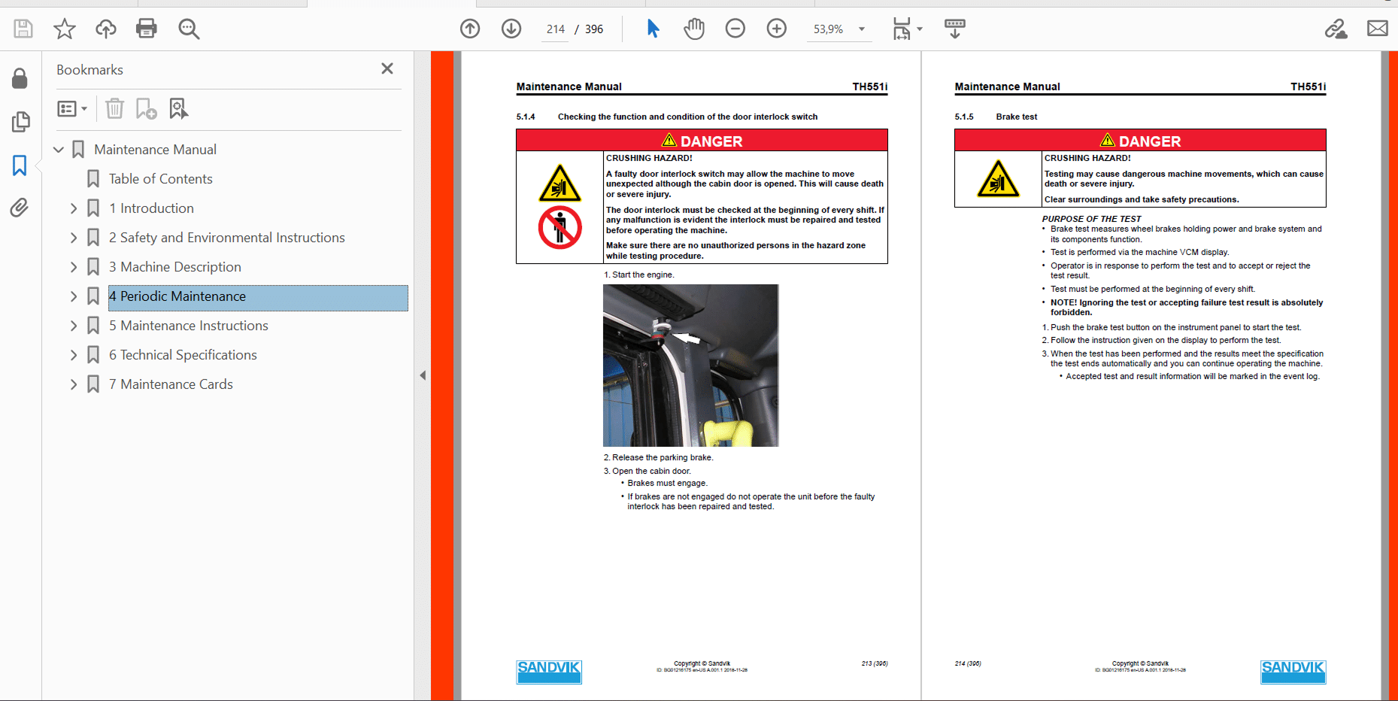1398x701 pixels.
Task: Click the 'Bookmarks' panel title
Action: (89, 70)
